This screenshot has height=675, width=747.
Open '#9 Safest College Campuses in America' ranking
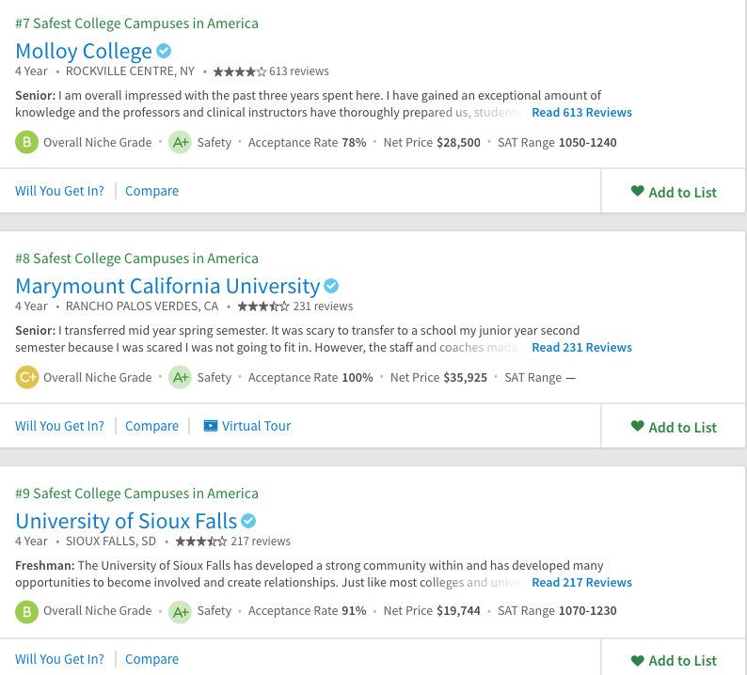(x=136, y=494)
